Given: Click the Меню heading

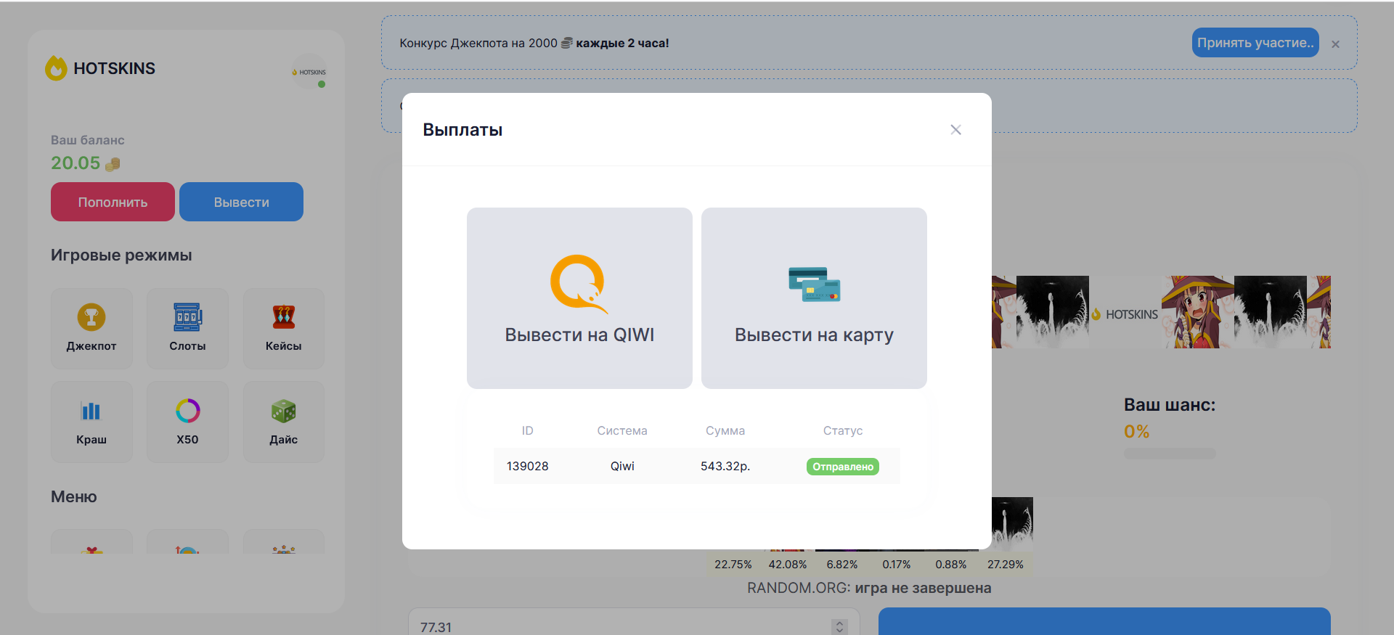Looking at the screenshot, I should click(x=74, y=496).
